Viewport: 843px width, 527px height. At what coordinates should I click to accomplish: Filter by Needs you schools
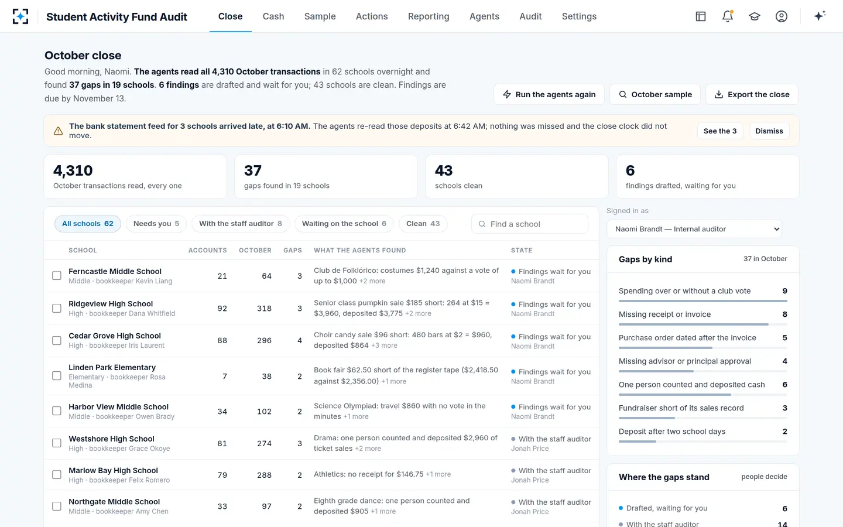click(x=156, y=224)
